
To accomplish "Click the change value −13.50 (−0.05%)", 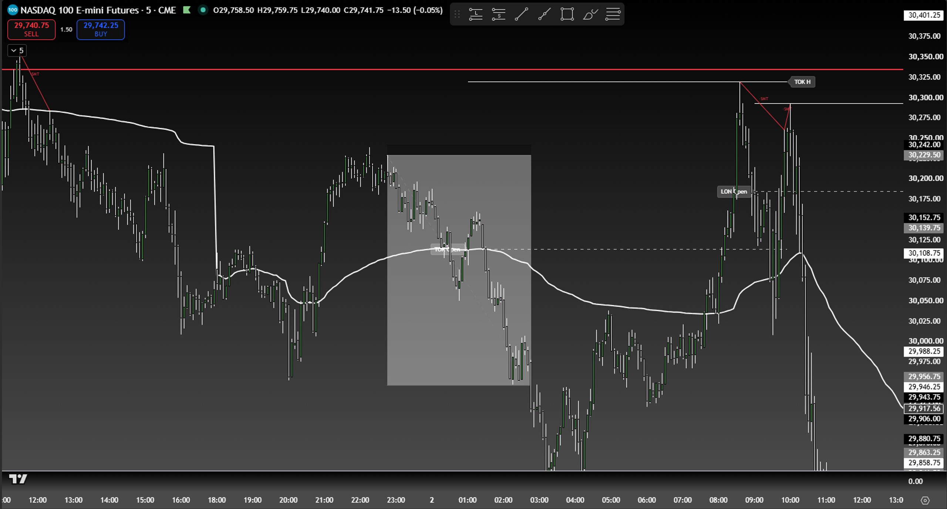I will 415,10.
